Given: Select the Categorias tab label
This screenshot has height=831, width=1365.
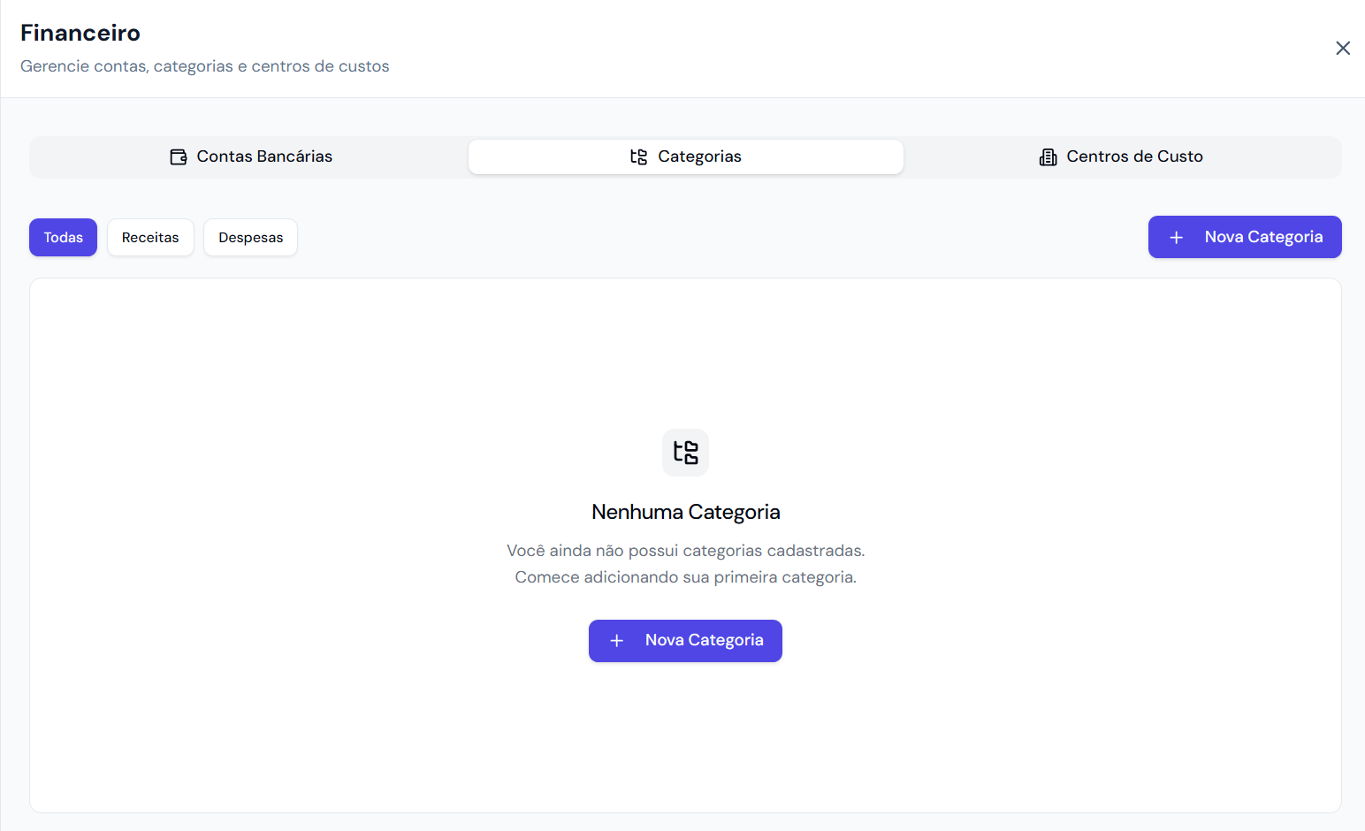Looking at the screenshot, I should [x=699, y=156].
